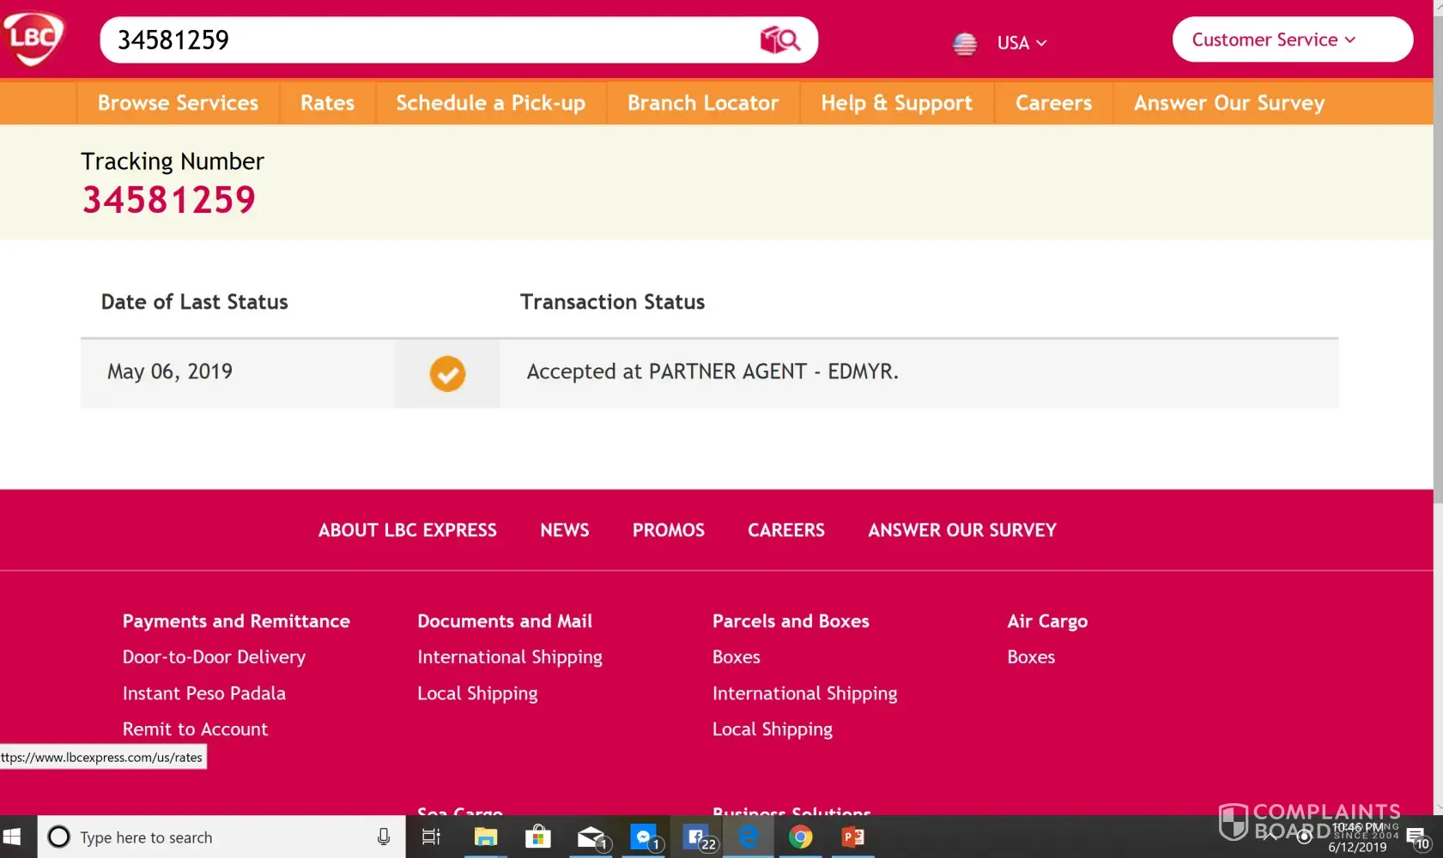Image resolution: width=1443 pixels, height=858 pixels.
Task: Click the Air Cargo heading
Action: tap(1047, 621)
